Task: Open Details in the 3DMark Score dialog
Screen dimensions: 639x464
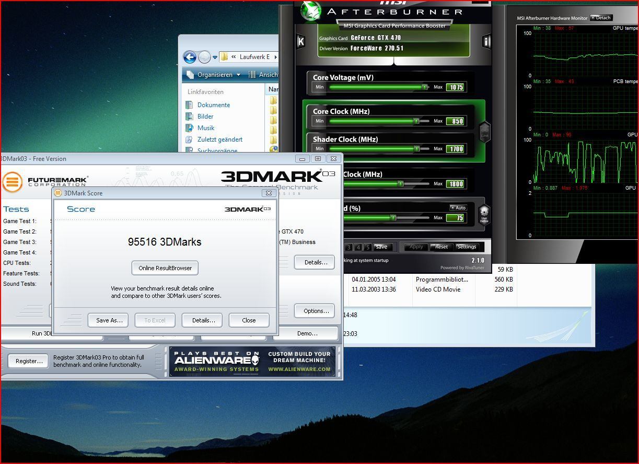Action: [x=202, y=320]
